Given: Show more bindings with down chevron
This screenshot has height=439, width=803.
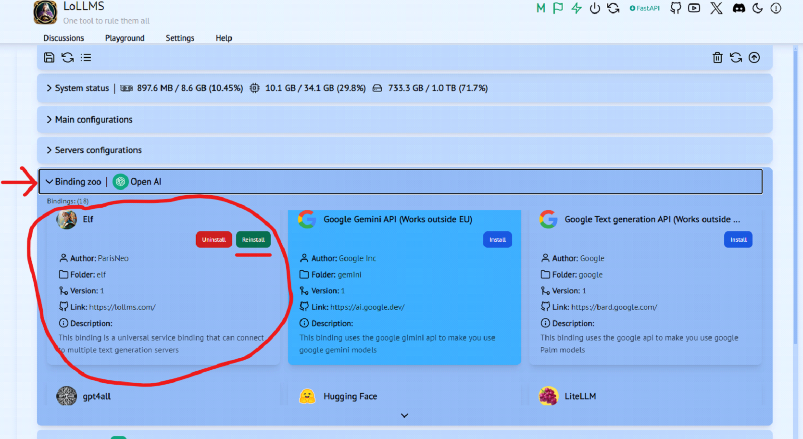Looking at the screenshot, I should 404,415.
